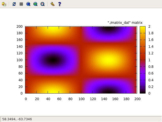This screenshot has width=162, height=122.
Task: Click the color bar at yellow top
Action: pyautogui.click(x=143, y=27)
